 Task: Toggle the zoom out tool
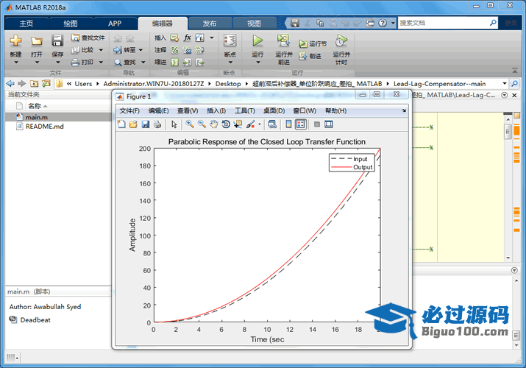click(x=202, y=124)
